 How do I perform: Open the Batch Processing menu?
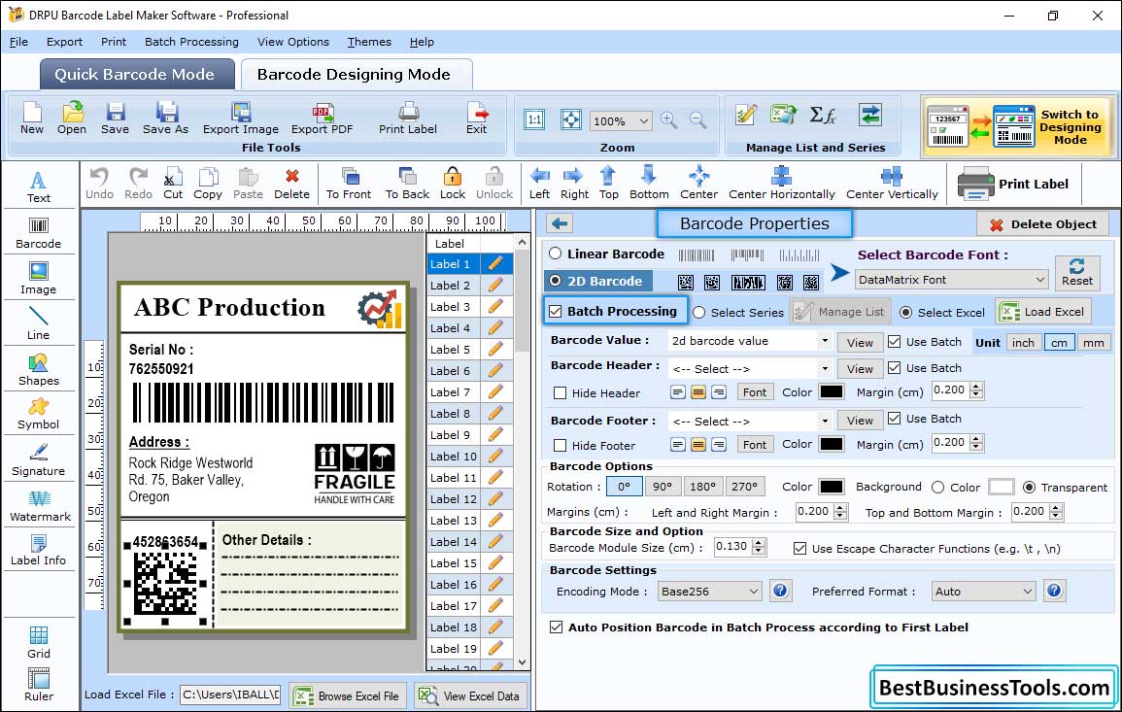coord(191,42)
